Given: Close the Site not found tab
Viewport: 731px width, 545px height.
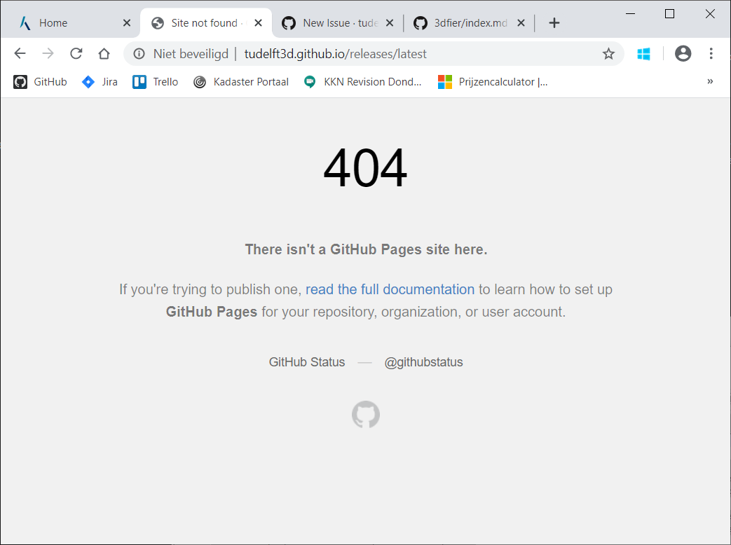Looking at the screenshot, I should (259, 23).
